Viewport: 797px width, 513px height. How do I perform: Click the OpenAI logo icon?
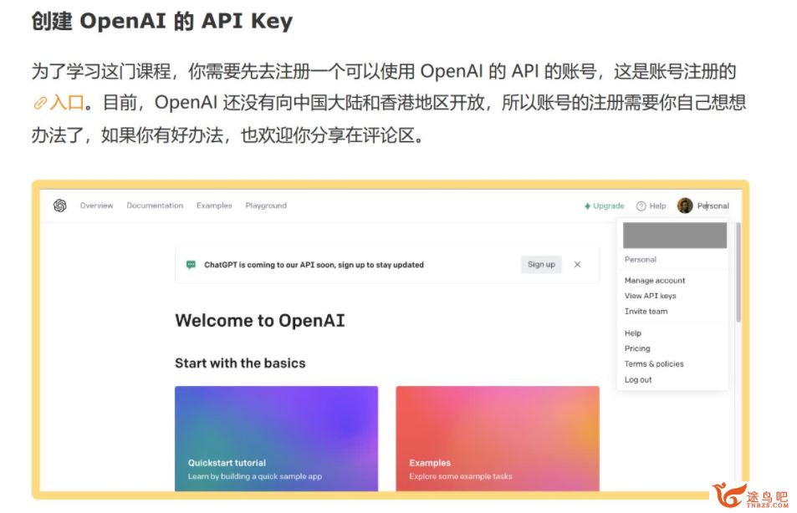pyautogui.click(x=60, y=206)
